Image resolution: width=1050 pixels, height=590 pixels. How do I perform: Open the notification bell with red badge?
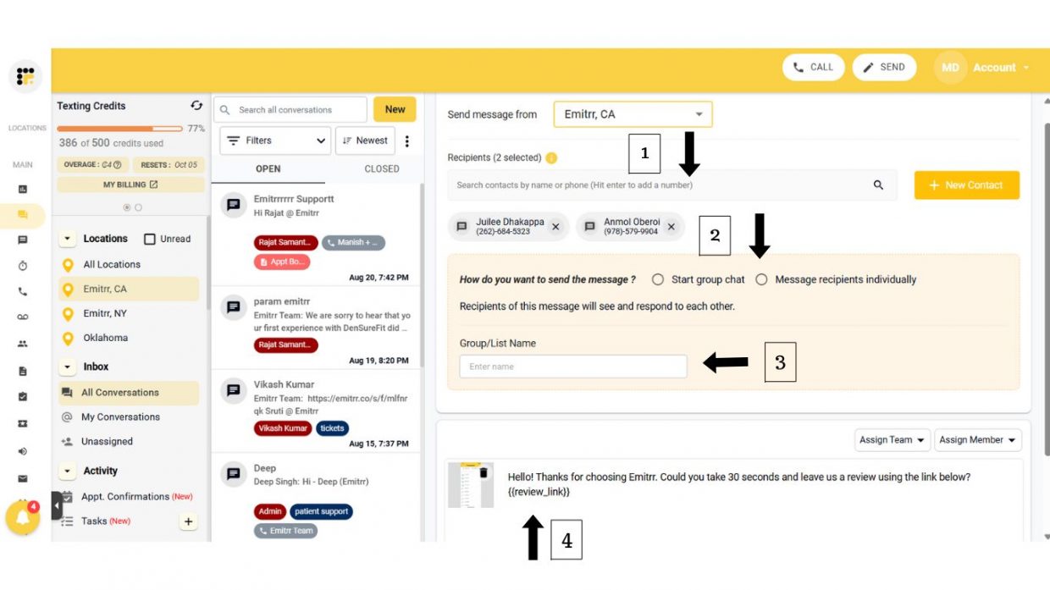pyautogui.click(x=24, y=518)
